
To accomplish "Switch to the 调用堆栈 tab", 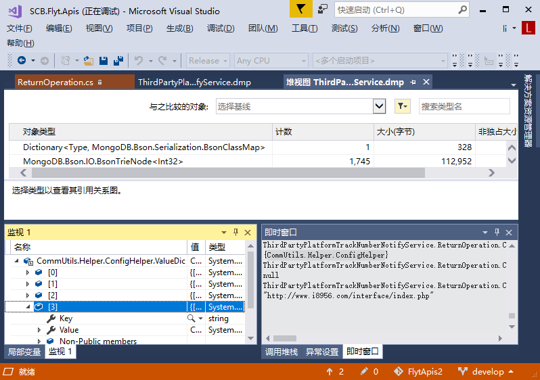I will [x=281, y=352].
